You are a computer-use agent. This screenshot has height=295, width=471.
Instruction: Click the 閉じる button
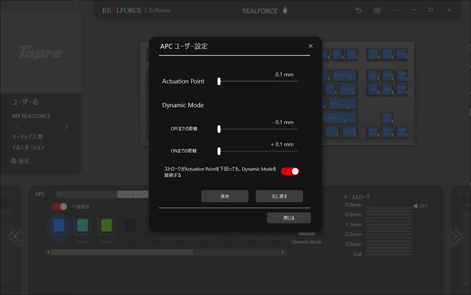pyautogui.click(x=289, y=218)
